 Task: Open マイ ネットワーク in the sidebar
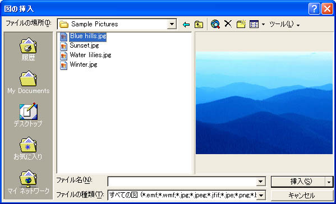coord(28,182)
